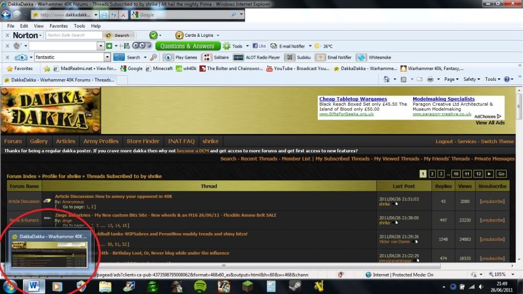Open Sudoku from ALOT toolbar
Screen dimensions: 523x294
tap(298, 57)
